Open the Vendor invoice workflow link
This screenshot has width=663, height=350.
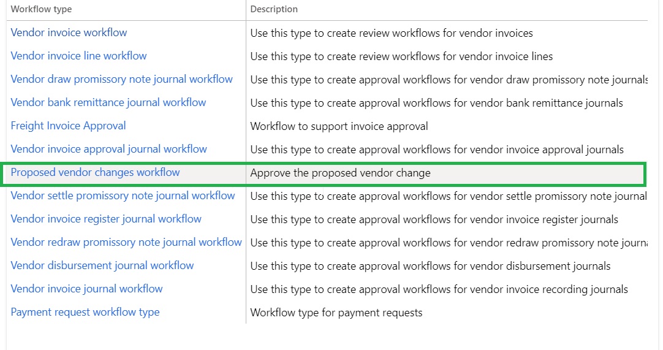pos(69,32)
